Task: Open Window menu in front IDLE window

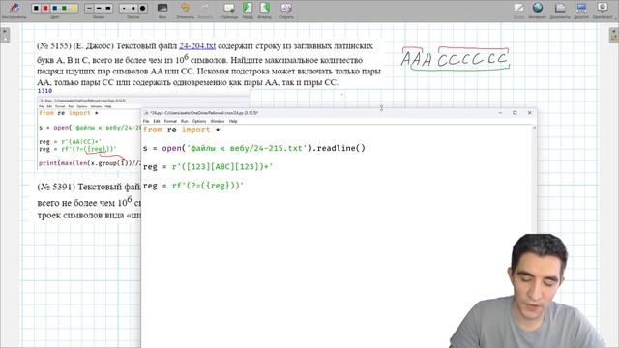Action: [217, 121]
